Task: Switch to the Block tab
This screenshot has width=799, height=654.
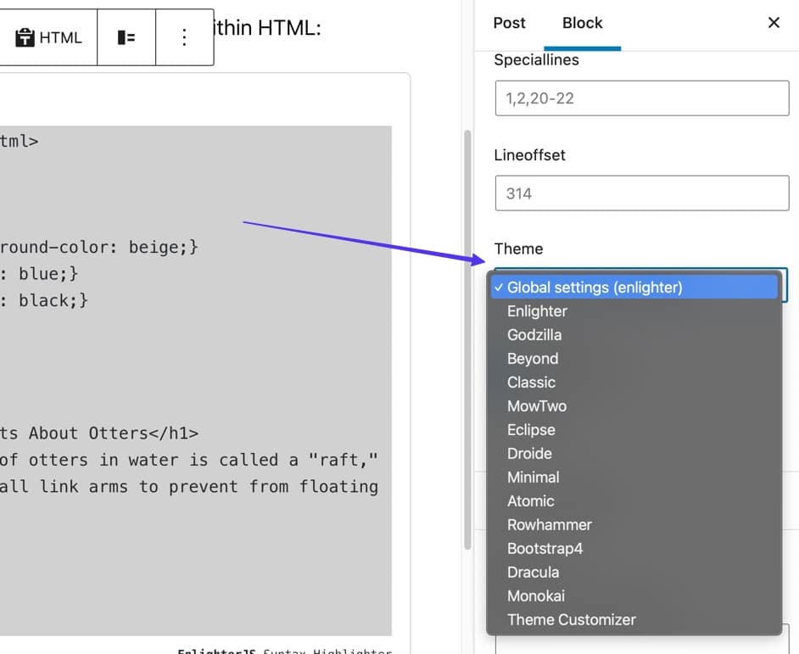Action: (x=582, y=23)
